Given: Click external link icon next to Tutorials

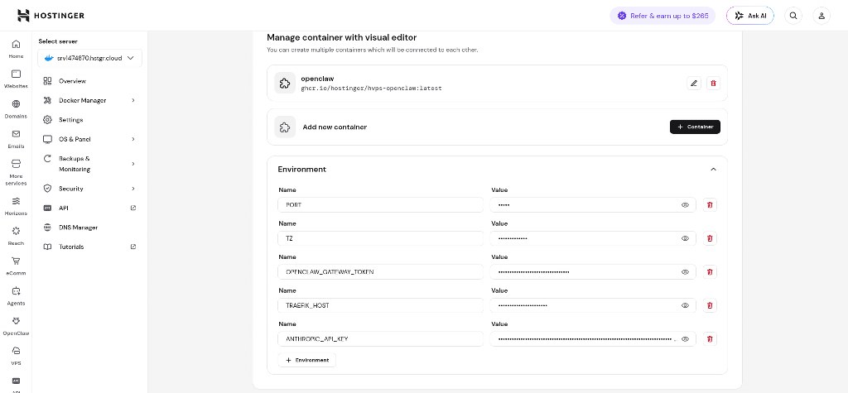Looking at the screenshot, I should [x=133, y=247].
